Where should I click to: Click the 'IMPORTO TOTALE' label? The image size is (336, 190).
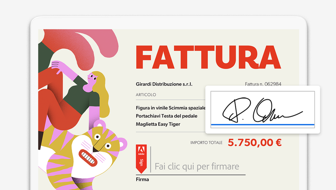click(207, 143)
